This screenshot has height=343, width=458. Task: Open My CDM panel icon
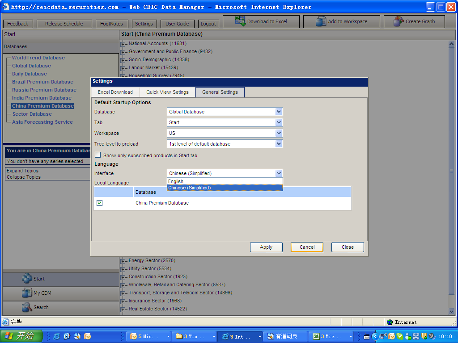27,293
